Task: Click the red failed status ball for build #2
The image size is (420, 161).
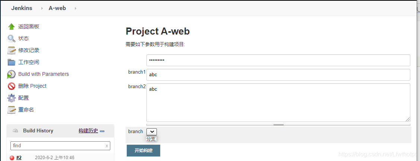Action: click(x=12, y=158)
